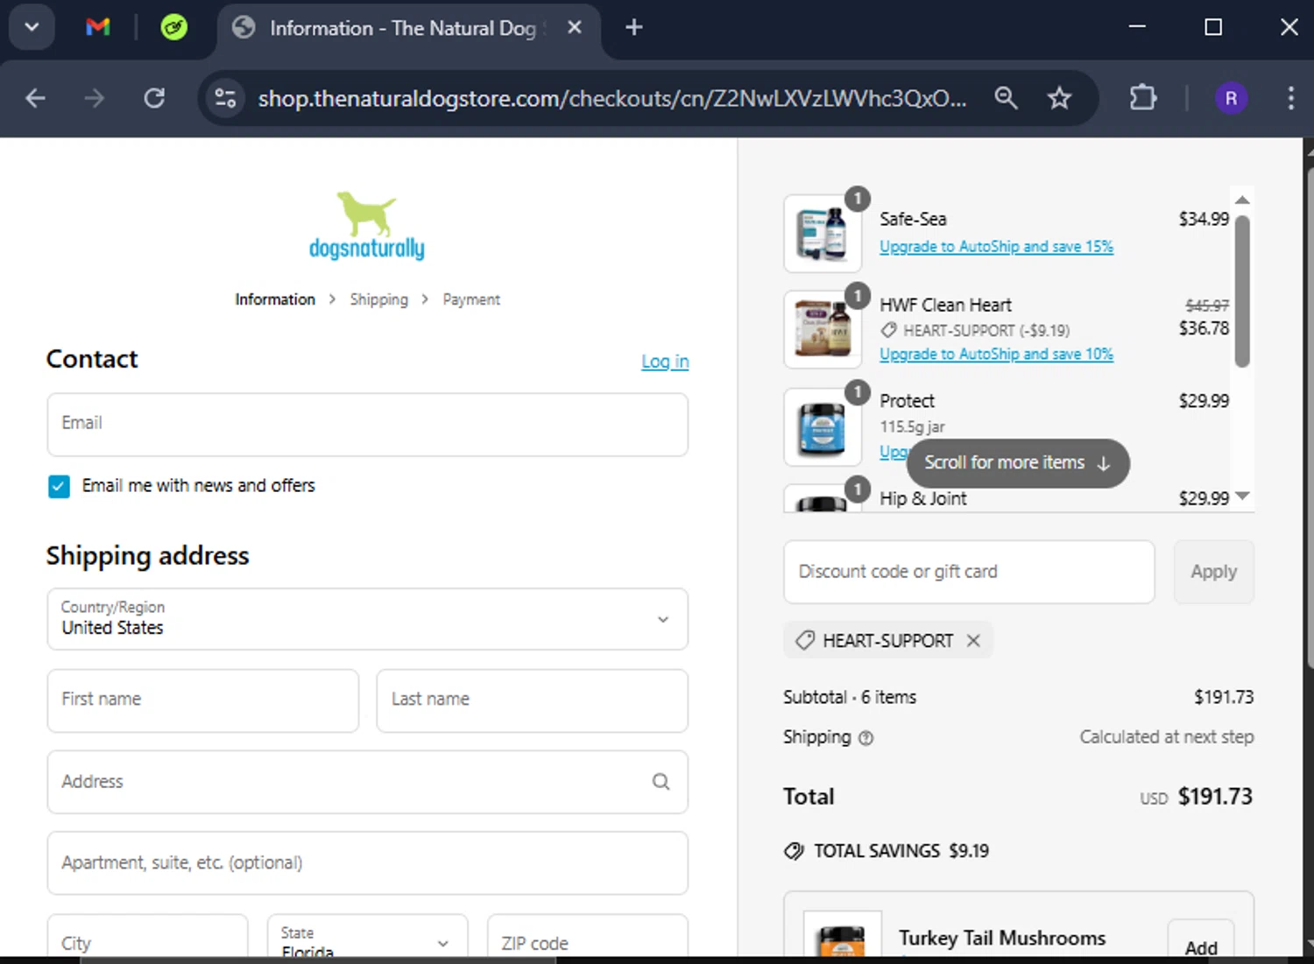Click the Subtotal · 6 items label
The height and width of the screenshot is (964, 1314).
point(850,698)
